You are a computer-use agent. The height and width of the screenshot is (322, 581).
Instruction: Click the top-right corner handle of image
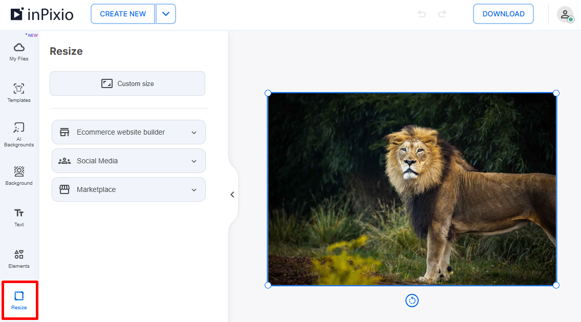tap(556, 93)
